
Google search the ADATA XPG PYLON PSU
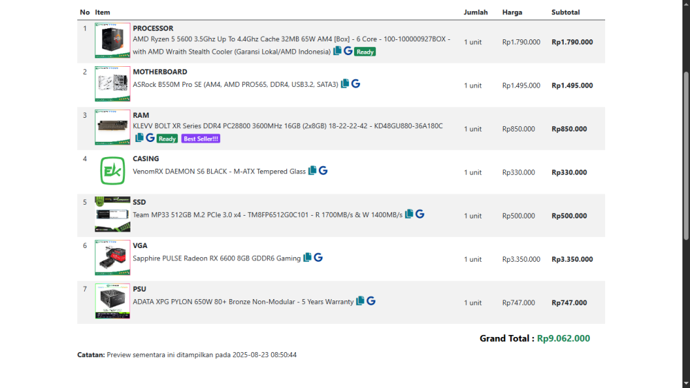[x=371, y=301]
